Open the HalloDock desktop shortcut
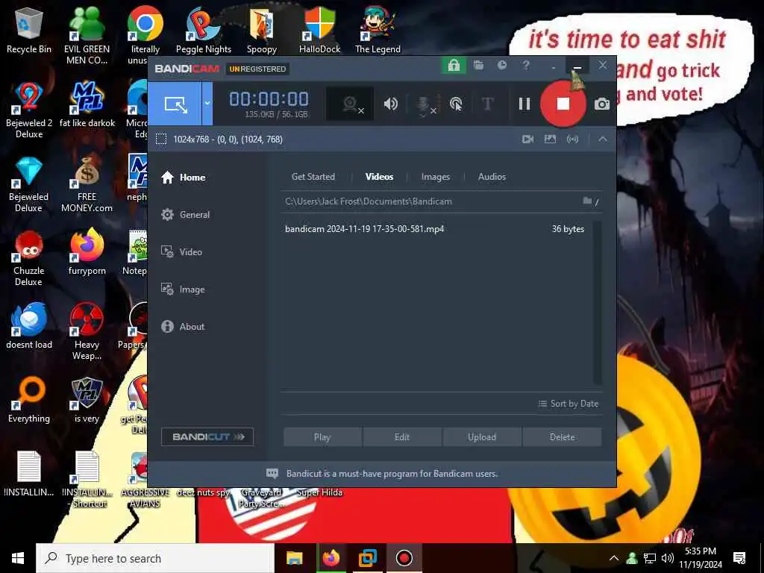The width and height of the screenshot is (764, 573). tap(319, 31)
